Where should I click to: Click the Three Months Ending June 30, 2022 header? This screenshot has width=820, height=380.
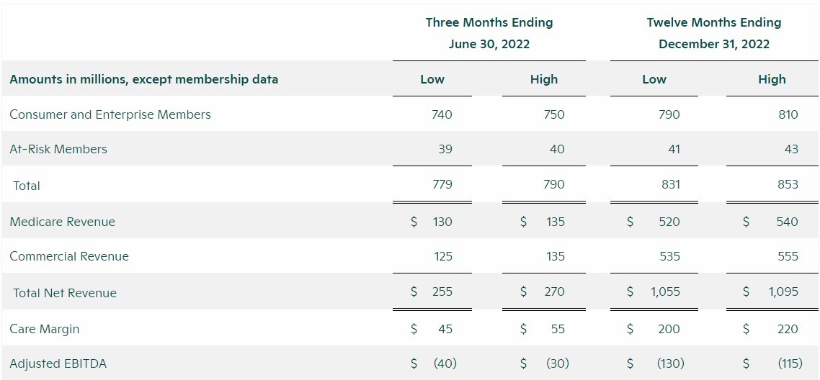tap(489, 33)
